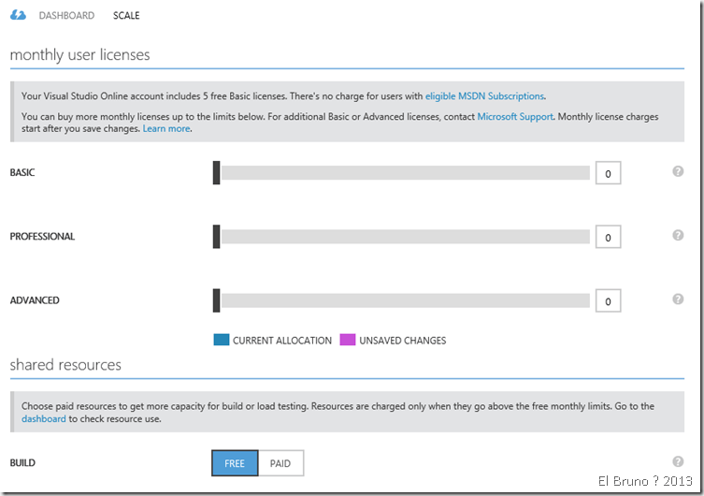This screenshot has width=704, height=496.
Task: Switch to the SCALE tab
Action: (x=126, y=16)
